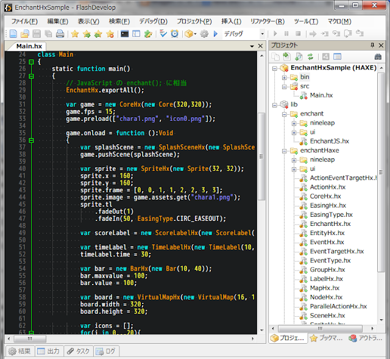The image size is (390, 359).
Task: Save the file with floppy disk icon
Action: tap(37, 34)
